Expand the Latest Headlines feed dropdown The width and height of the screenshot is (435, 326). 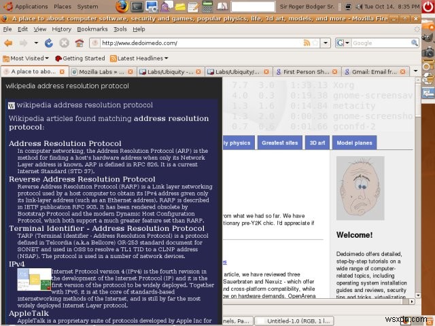tap(139, 58)
